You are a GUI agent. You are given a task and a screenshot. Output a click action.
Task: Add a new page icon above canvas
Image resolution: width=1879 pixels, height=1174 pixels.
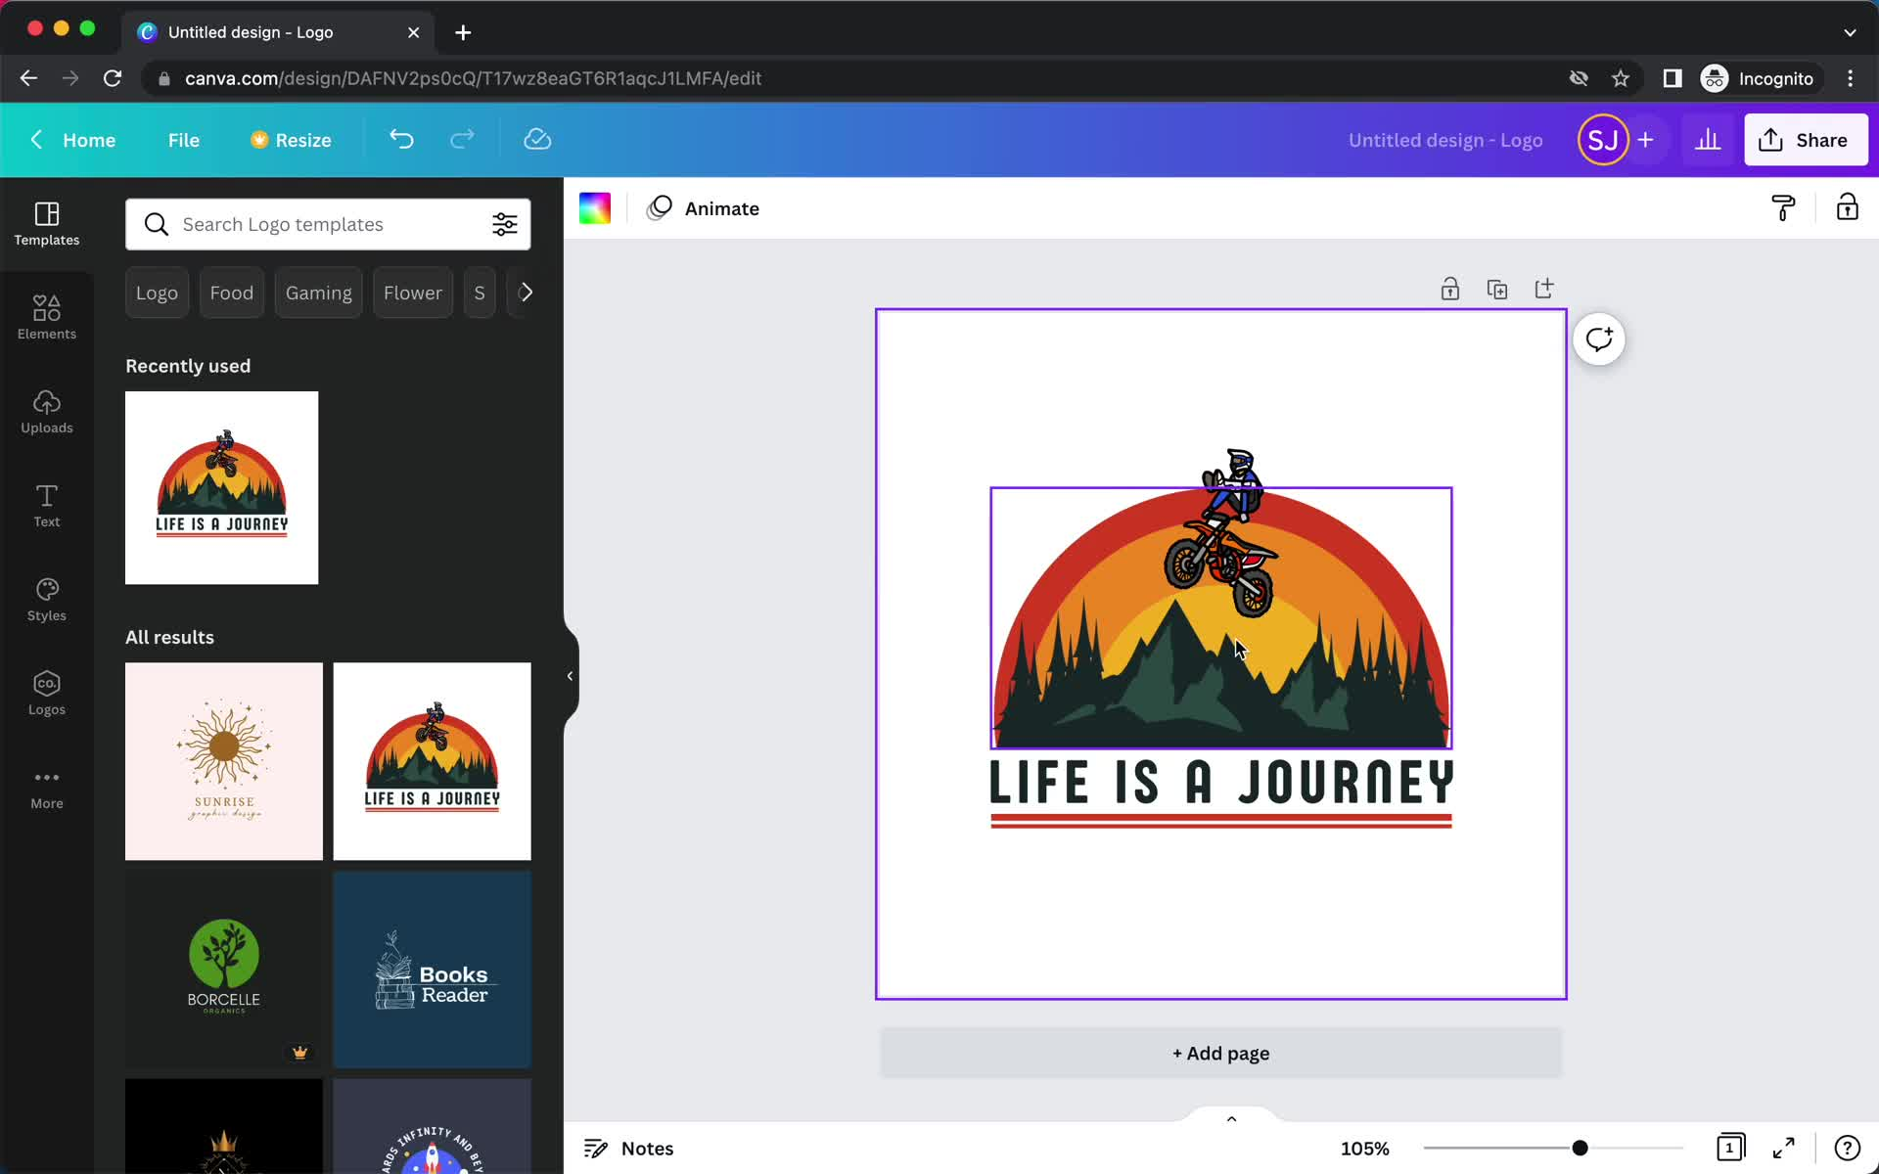click(x=1544, y=289)
